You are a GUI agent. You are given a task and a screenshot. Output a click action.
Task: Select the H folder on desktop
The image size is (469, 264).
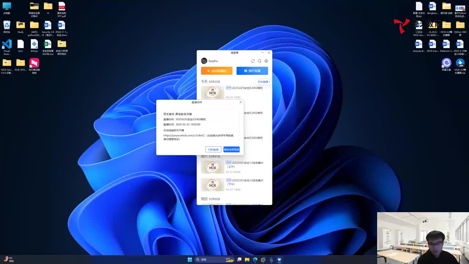[x=48, y=8]
